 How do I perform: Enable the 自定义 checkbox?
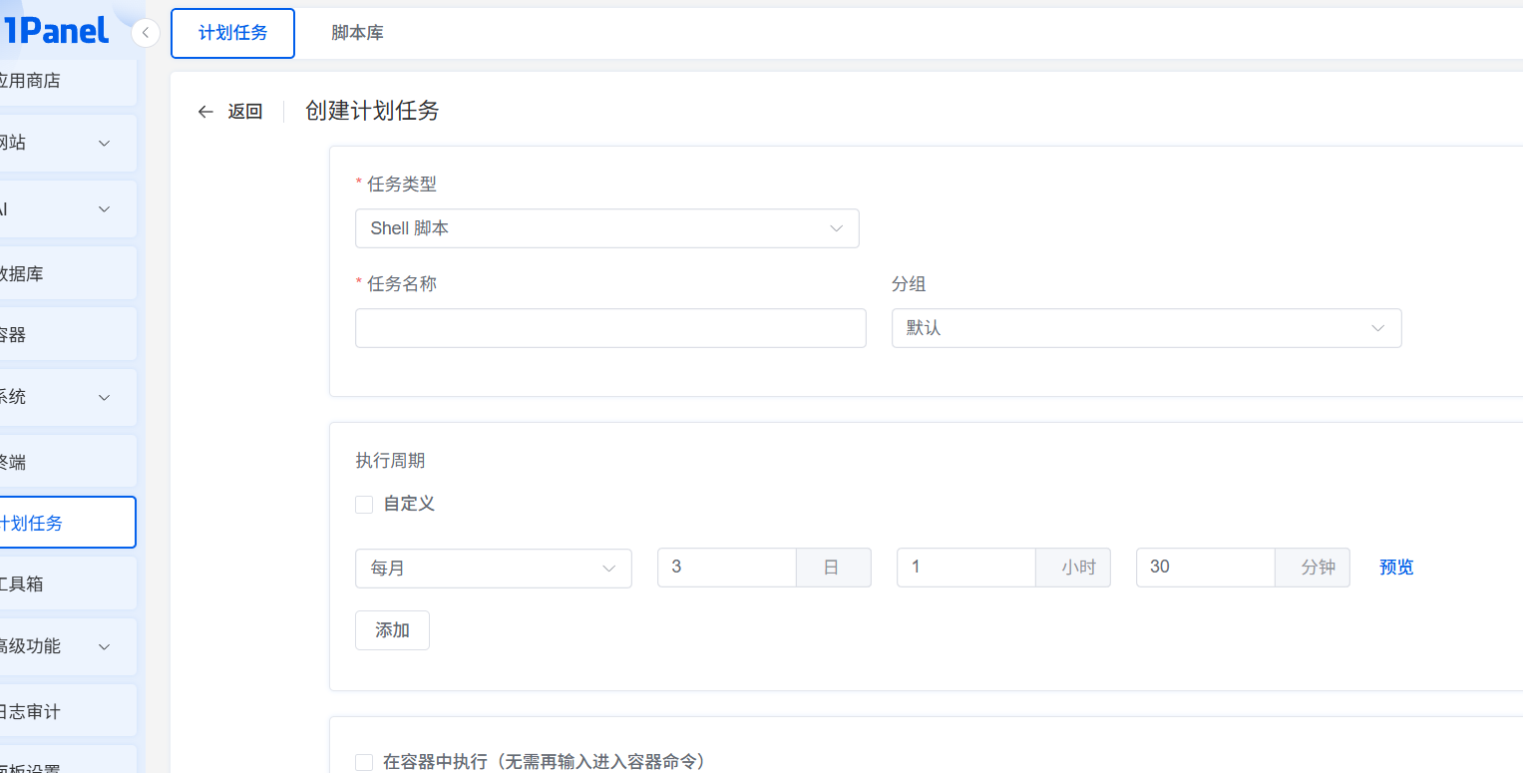364,505
